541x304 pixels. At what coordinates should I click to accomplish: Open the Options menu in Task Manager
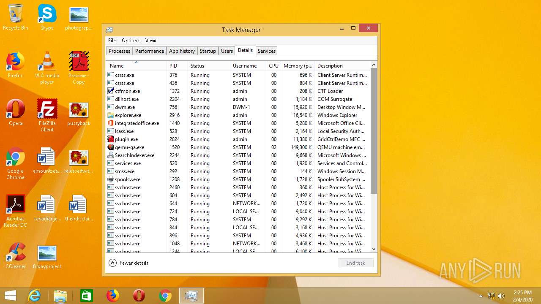[131, 41]
